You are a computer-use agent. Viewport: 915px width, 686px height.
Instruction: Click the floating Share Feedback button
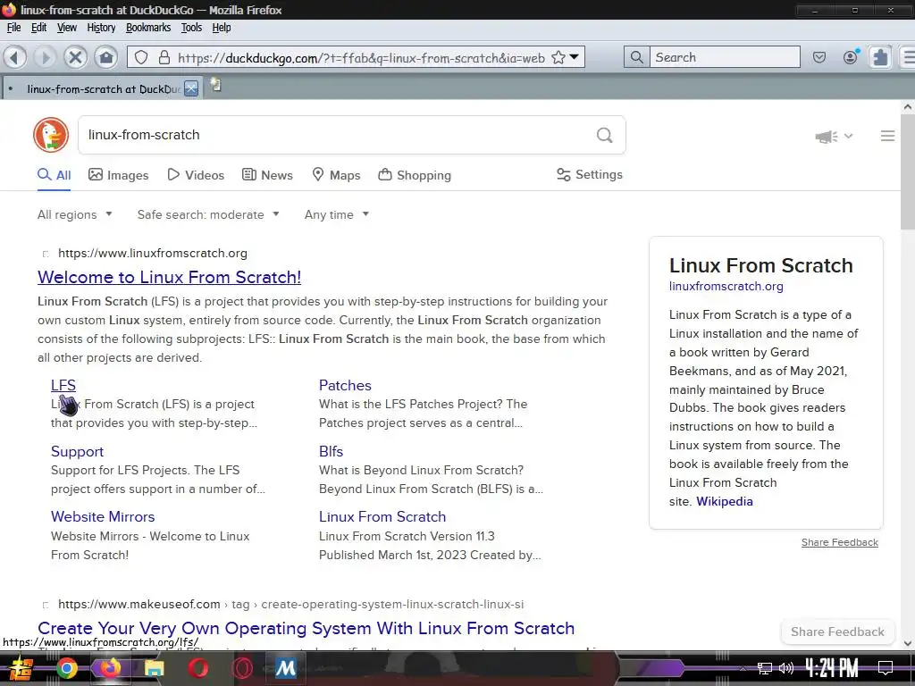pos(837,632)
